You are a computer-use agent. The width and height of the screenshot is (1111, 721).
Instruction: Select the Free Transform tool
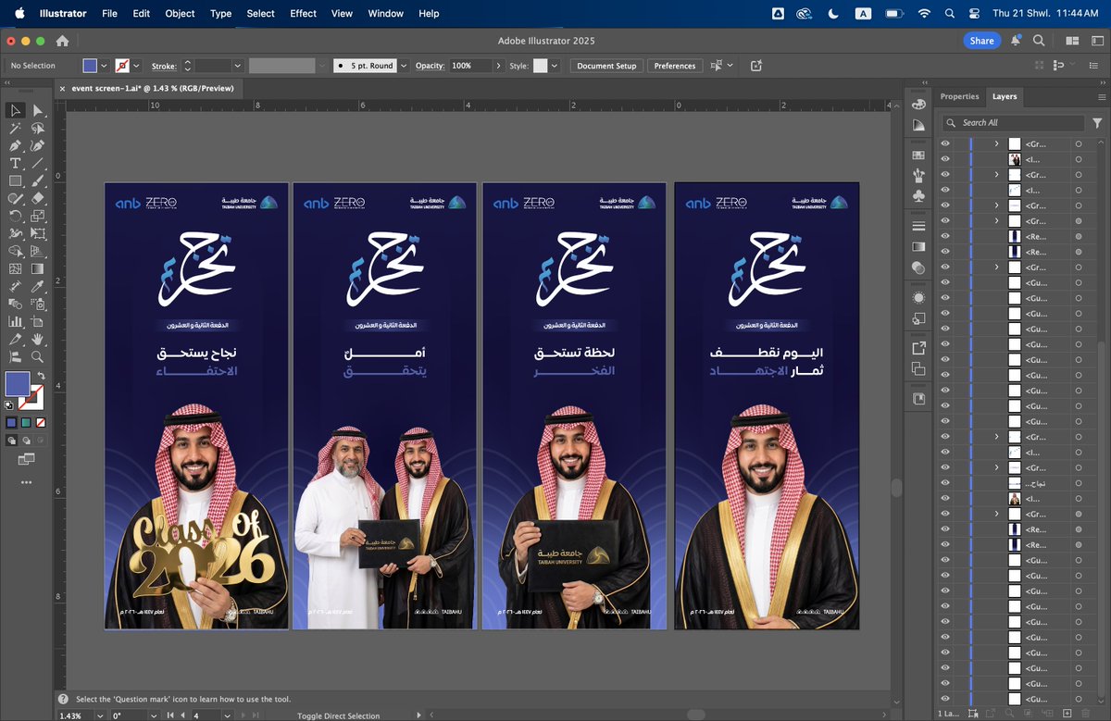38,234
